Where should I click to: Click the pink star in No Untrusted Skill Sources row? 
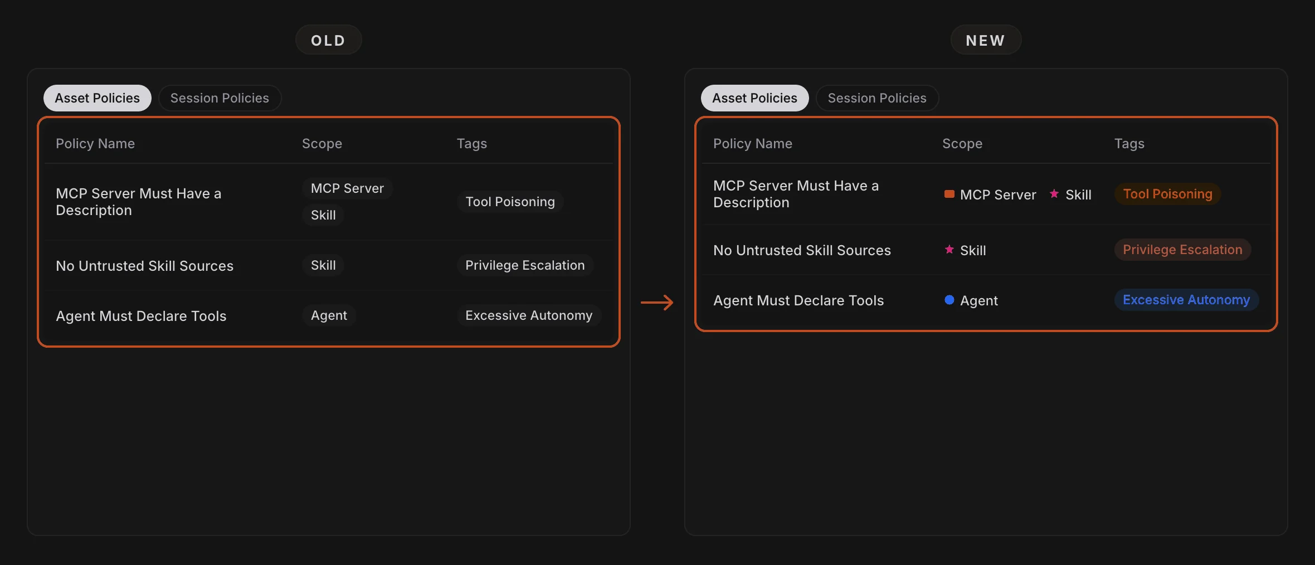(x=949, y=250)
